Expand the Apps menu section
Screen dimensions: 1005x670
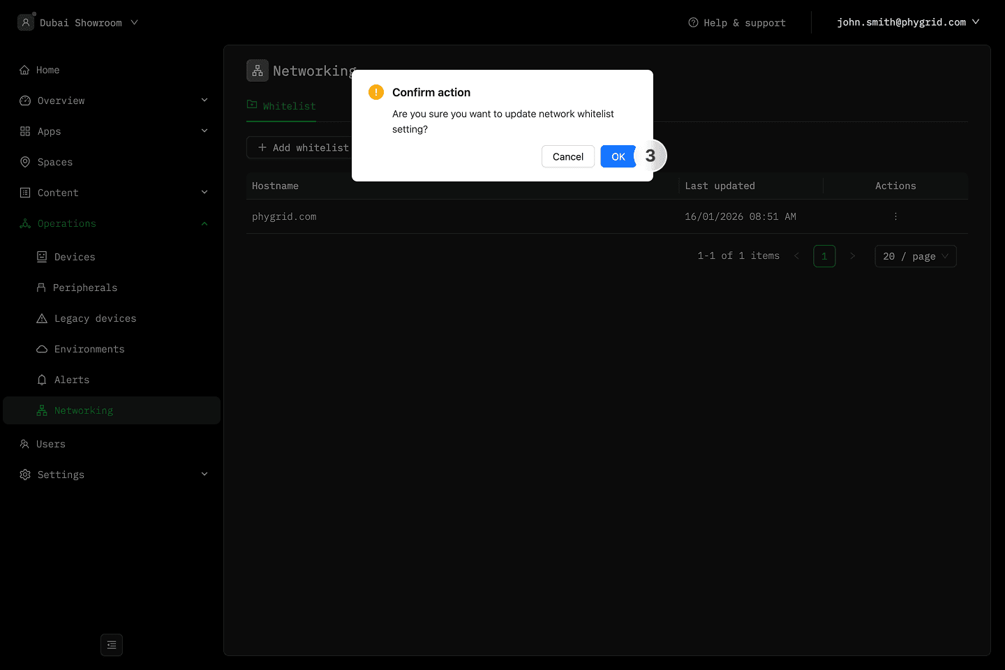[204, 131]
